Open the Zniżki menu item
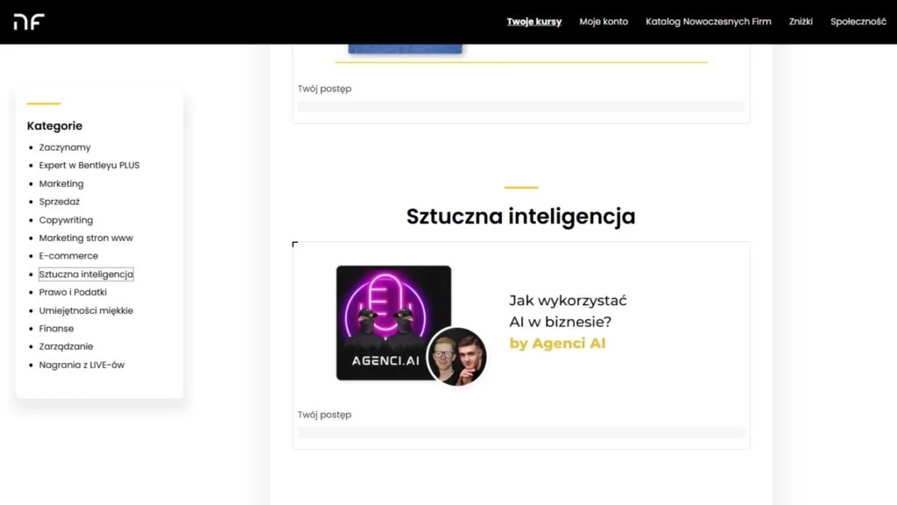This screenshot has height=505, width=897. point(801,22)
